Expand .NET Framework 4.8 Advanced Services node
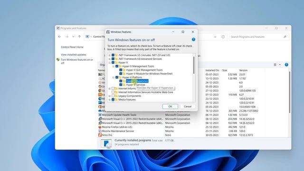This screenshot has width=304, height=171. coord(110,59)
